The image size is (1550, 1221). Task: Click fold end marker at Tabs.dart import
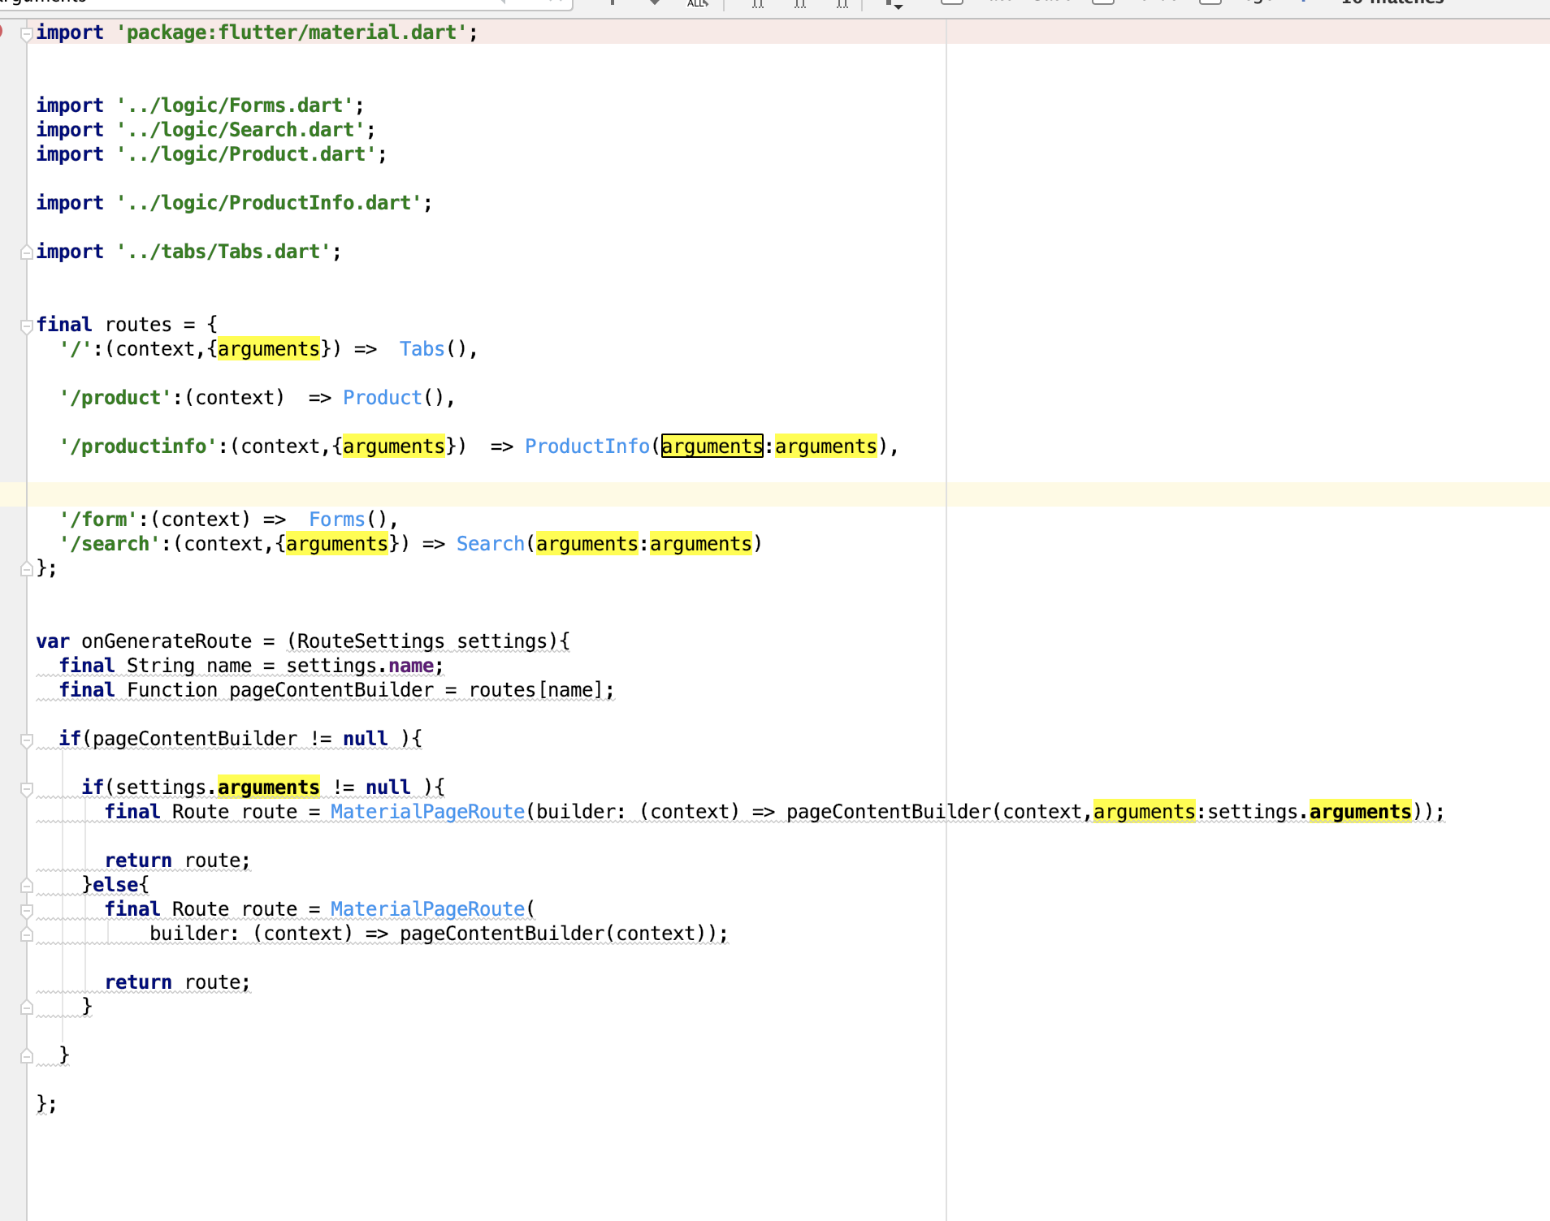point(27,252)
